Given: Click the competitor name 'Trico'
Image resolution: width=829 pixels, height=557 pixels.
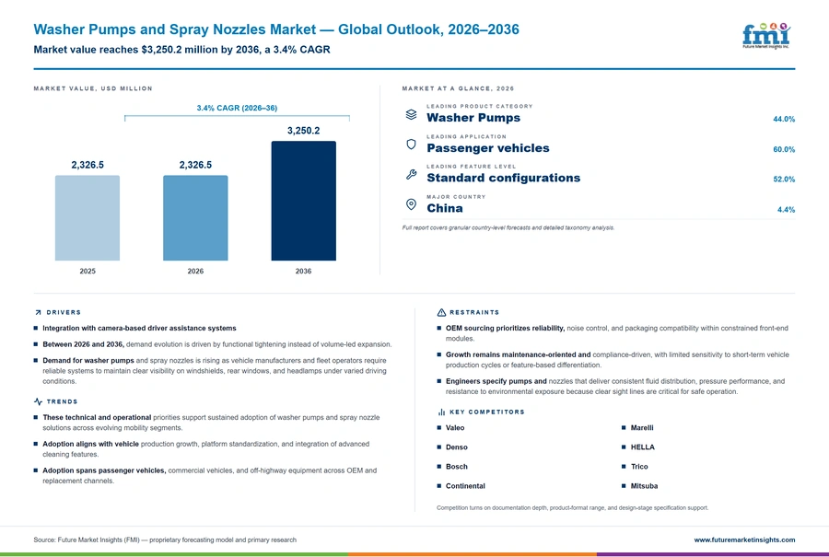Looking at the screenshot, I should 639,467.
